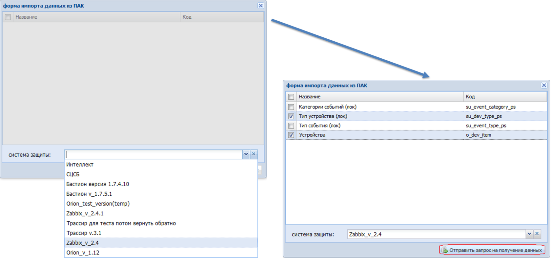Click the su_event_type_ps code cell
Image resolution: width=551 pixels, height=259 pixels.
click(x=486, y=126)
